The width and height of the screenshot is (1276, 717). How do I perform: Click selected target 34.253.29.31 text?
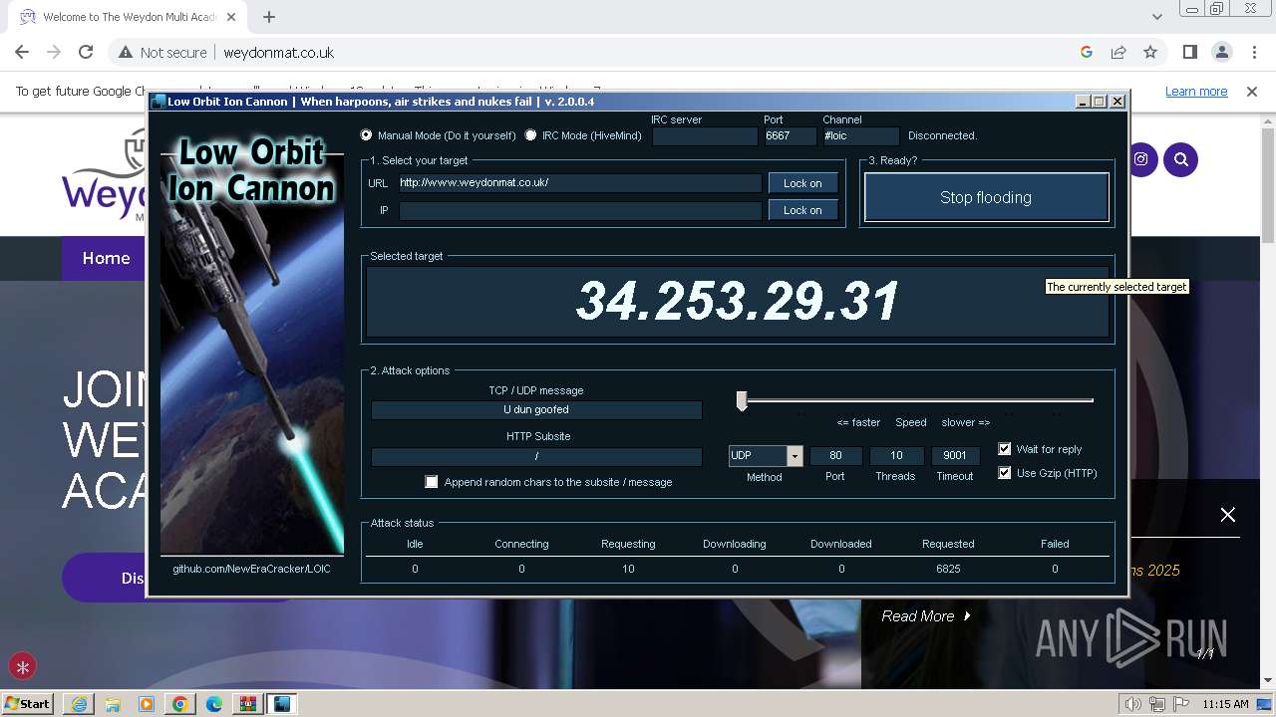(738, 301)
